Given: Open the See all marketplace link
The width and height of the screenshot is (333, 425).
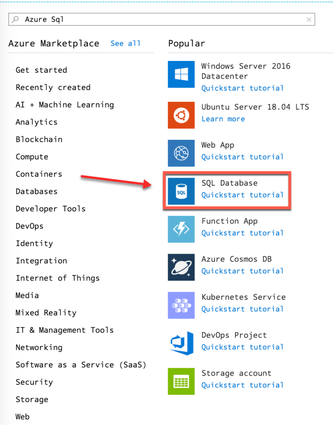Looking at the screenshot, I should [x=125, y=43].
